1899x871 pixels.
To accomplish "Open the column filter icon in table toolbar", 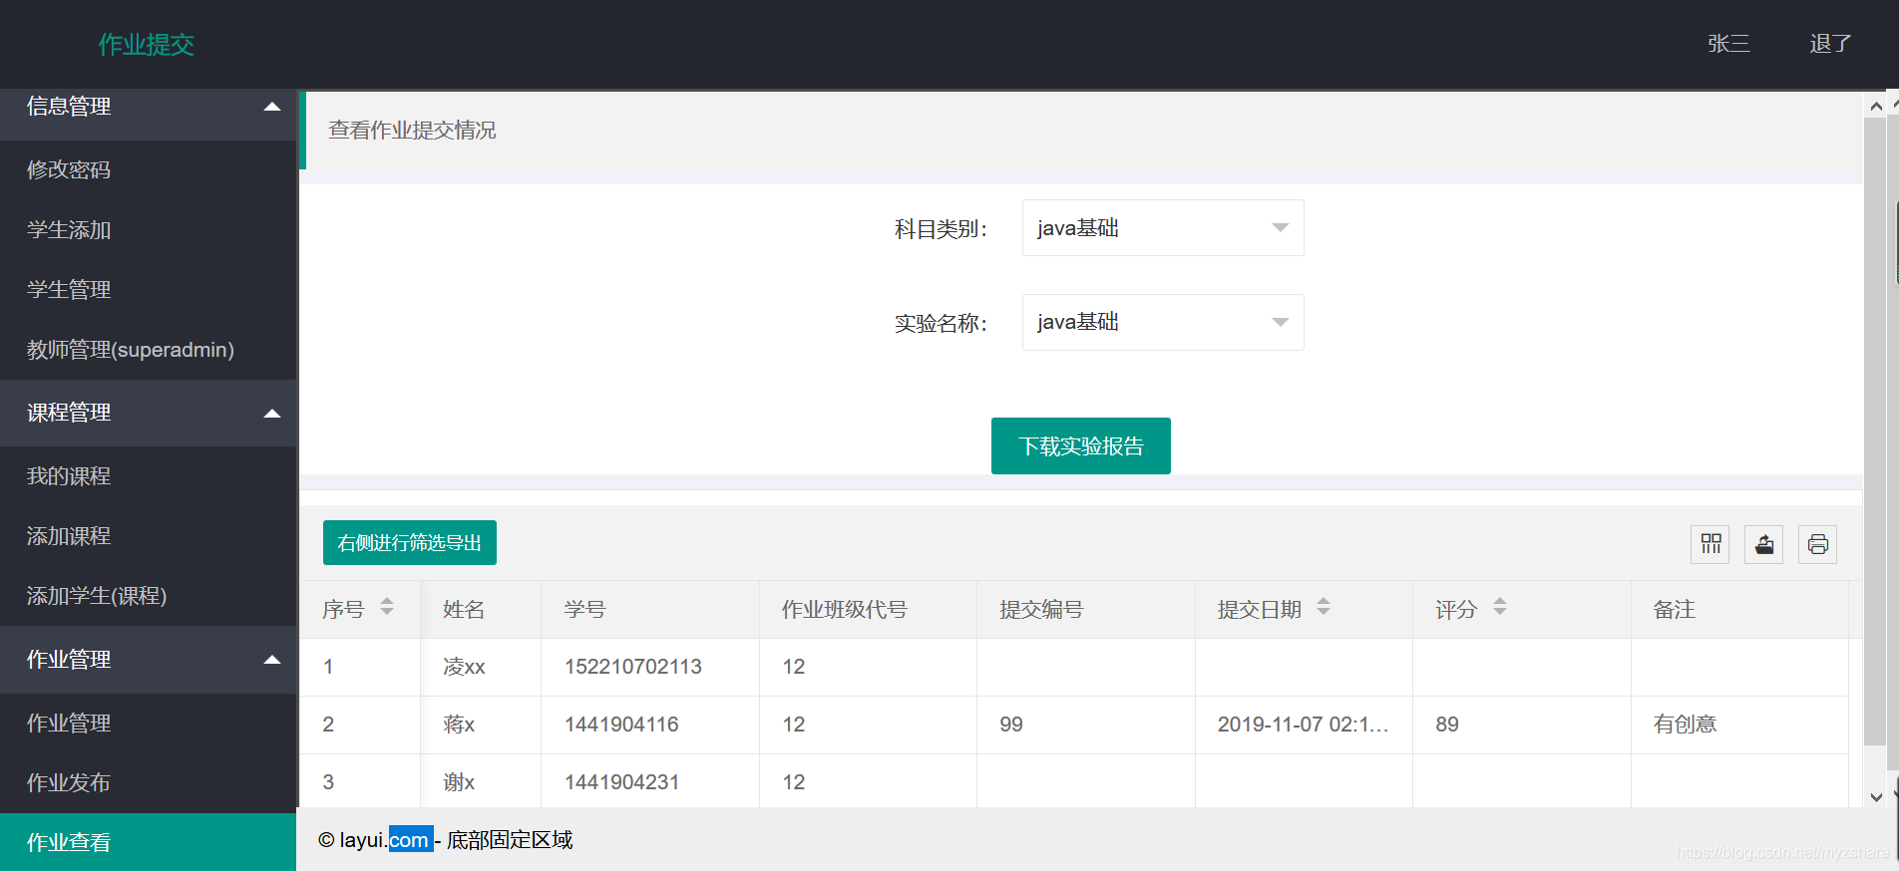I will 1710,544.
